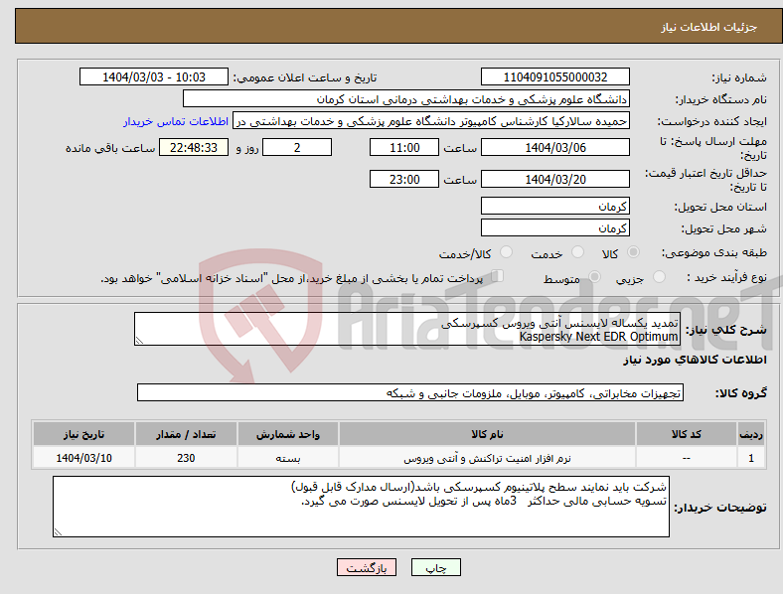
Task: Click the ردیف column header
Action: (751, 434)
